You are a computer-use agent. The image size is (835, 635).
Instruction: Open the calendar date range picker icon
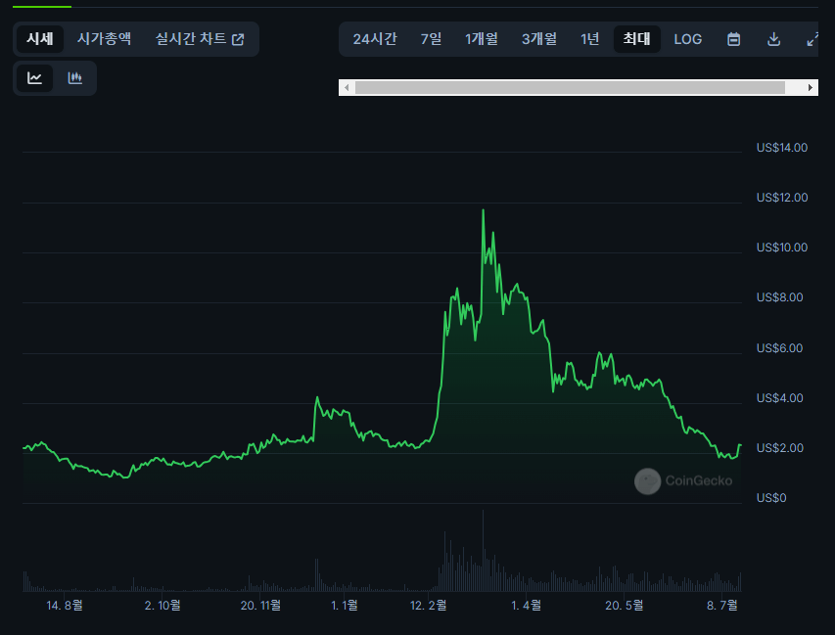[733, 39]
